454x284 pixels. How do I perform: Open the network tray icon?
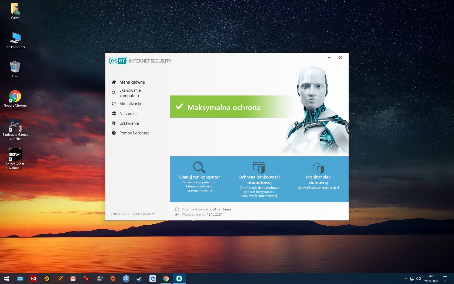(412, 279)
